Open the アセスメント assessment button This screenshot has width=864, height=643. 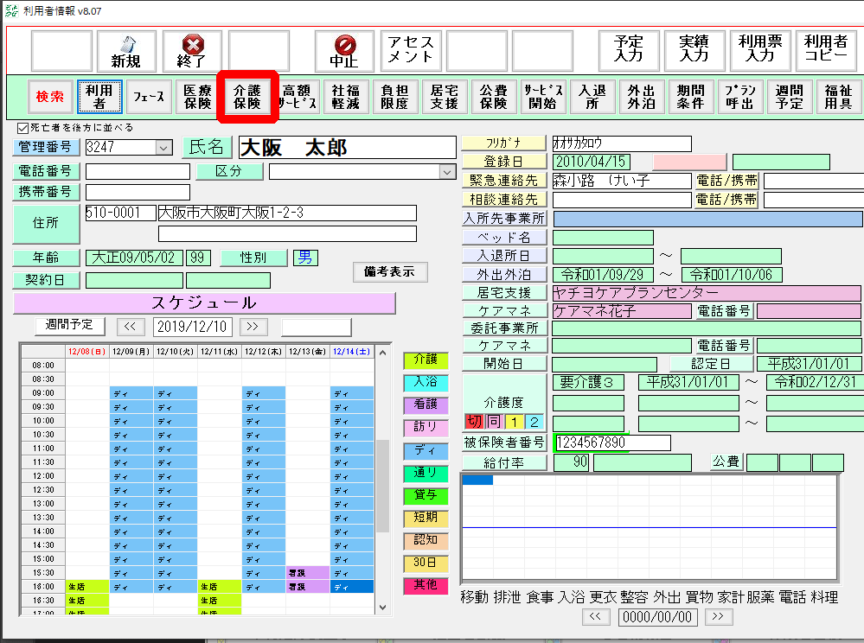(410, 50)
